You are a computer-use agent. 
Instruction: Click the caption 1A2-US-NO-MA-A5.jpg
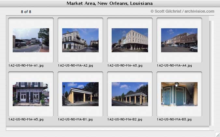(26, 119)
